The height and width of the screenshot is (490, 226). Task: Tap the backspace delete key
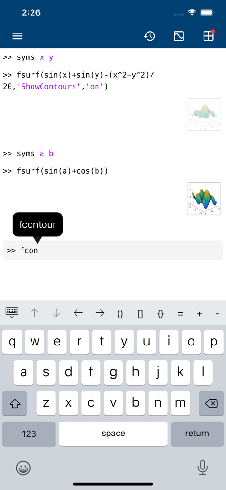pyautogui.click(x=211, y=403)
